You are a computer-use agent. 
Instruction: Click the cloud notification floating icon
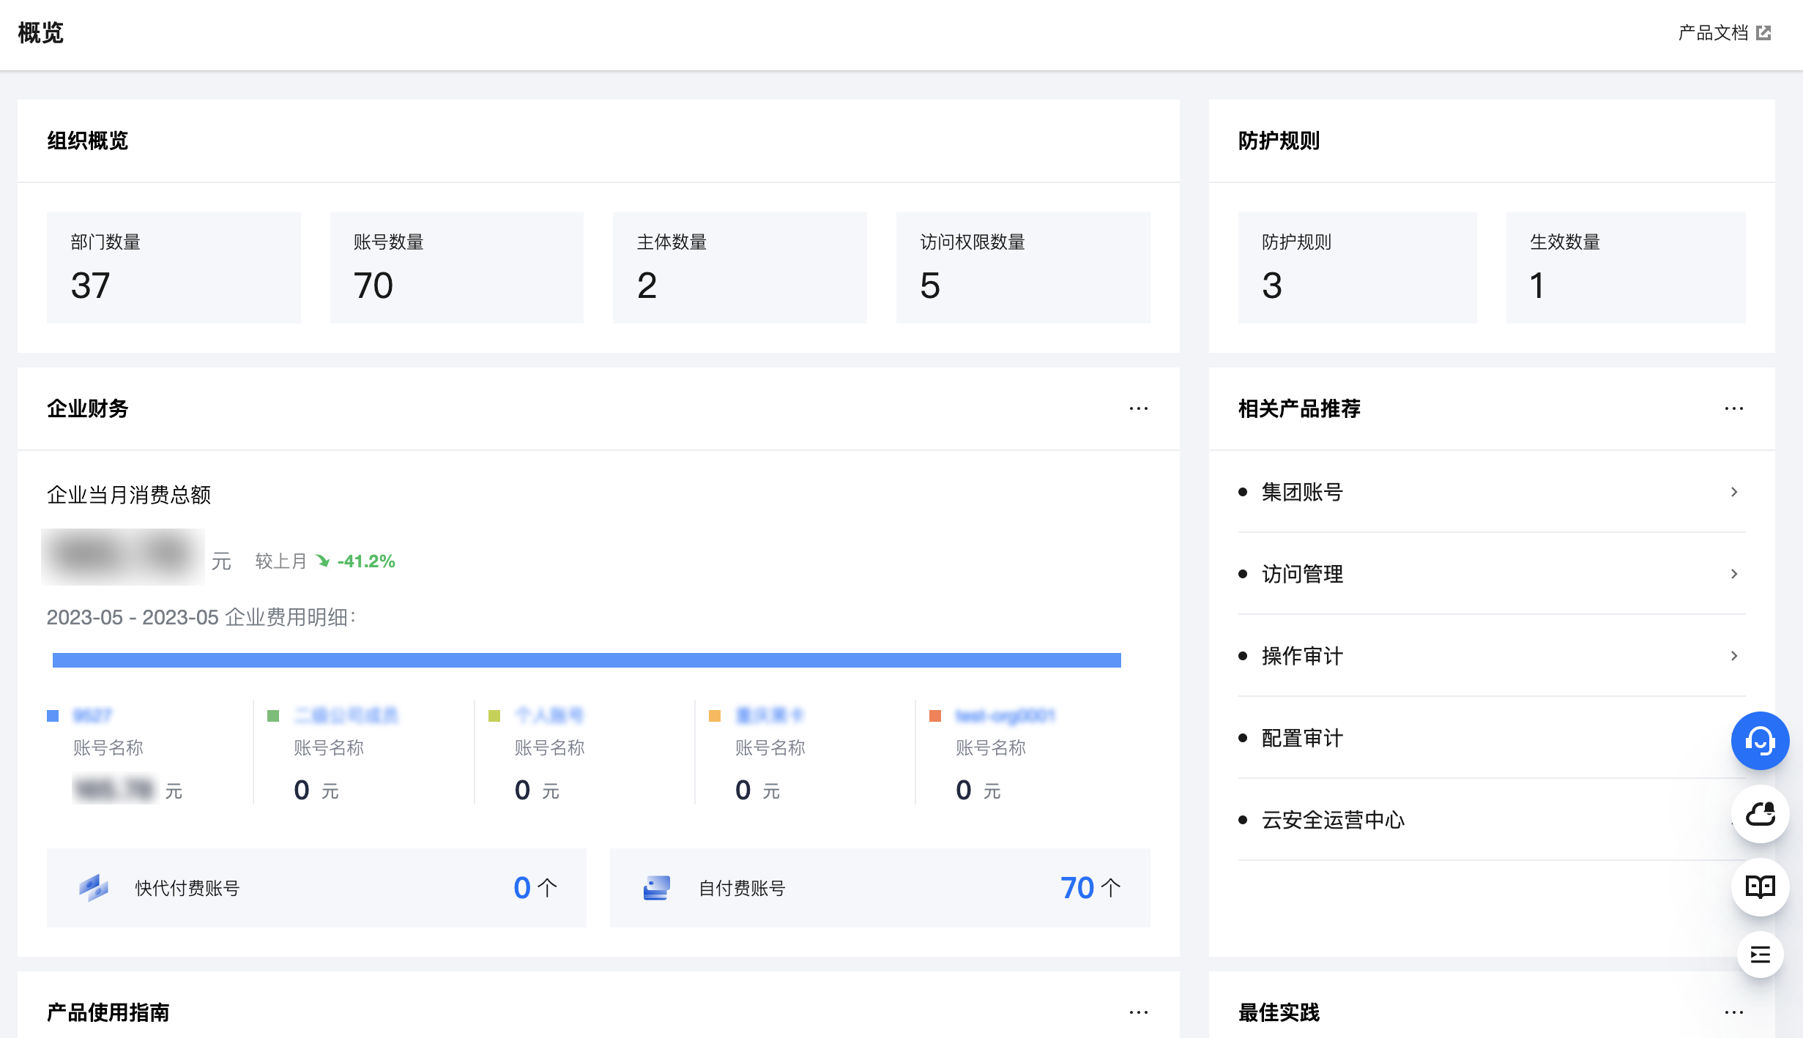coord(1759,814)
